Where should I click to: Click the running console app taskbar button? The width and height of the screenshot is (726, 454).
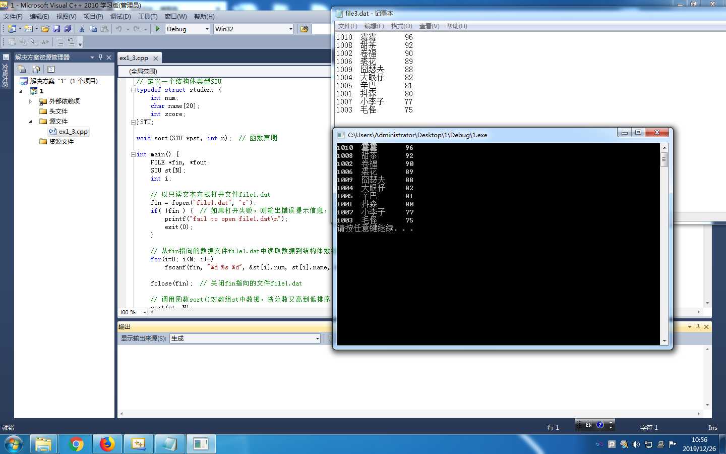tap(201, 444)
